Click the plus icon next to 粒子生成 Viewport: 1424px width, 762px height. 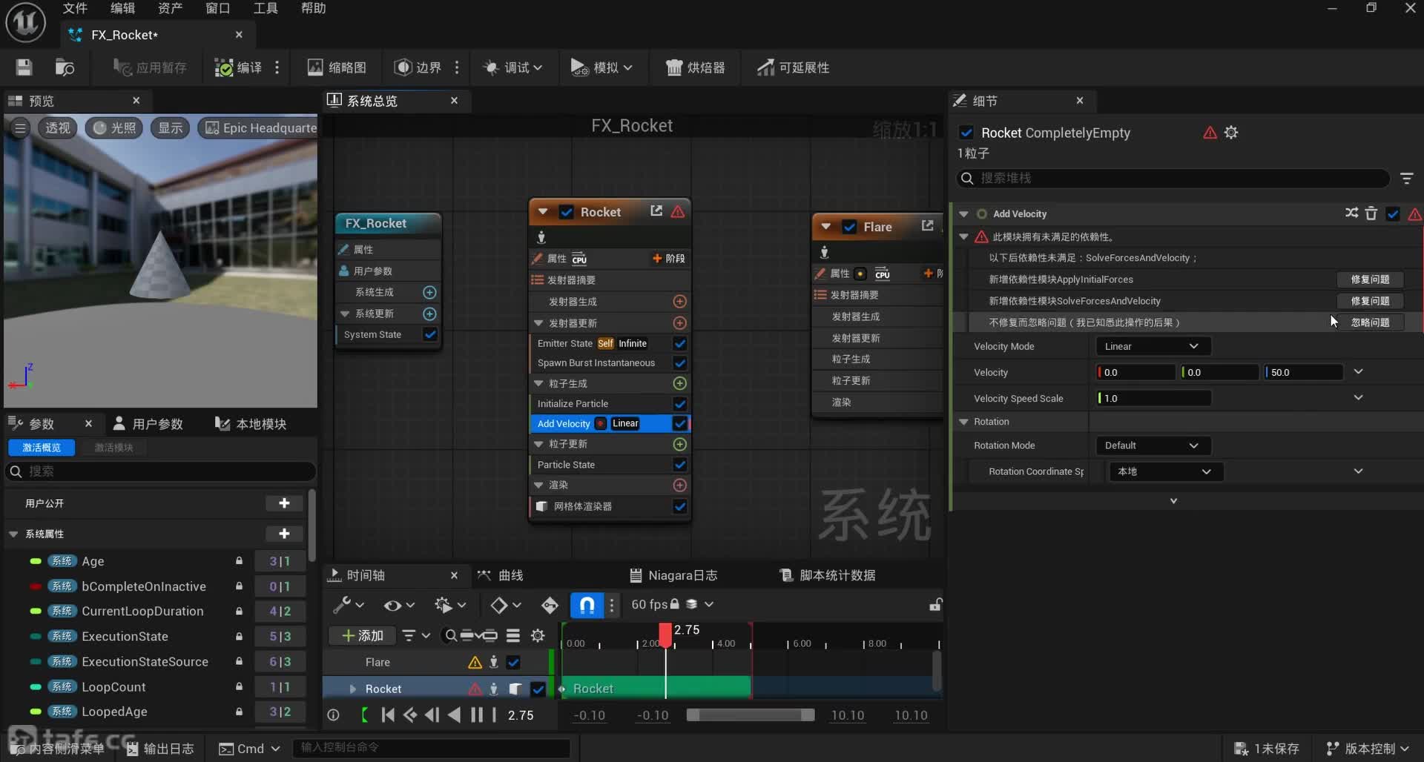click(x=679, y=383)
